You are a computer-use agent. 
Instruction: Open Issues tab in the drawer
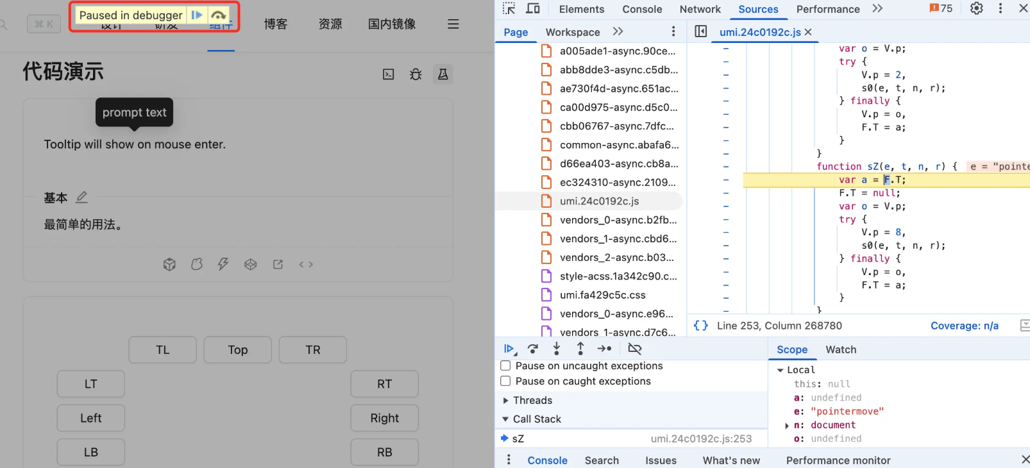coord(661,460)
